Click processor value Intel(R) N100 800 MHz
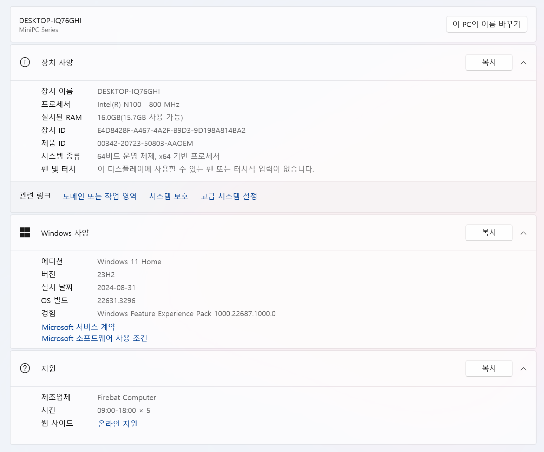Image resolution: width=544 pixels, height=452 pixels. tap(138, 105)
